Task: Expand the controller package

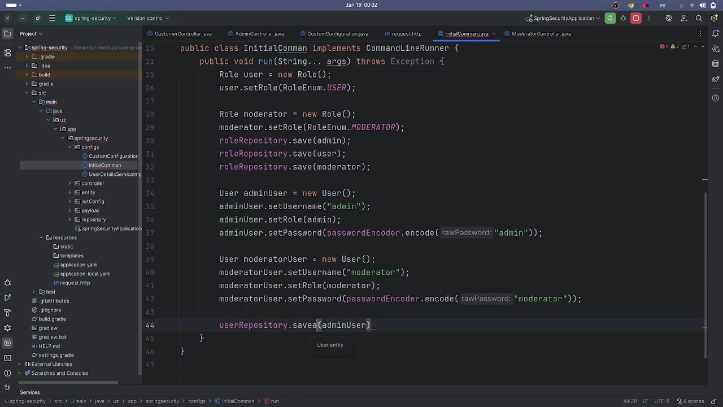Action: 69,183
